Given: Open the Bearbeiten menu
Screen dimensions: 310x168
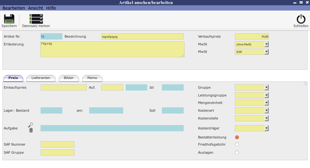Looking at the screenshot, I should coord(14,8).
